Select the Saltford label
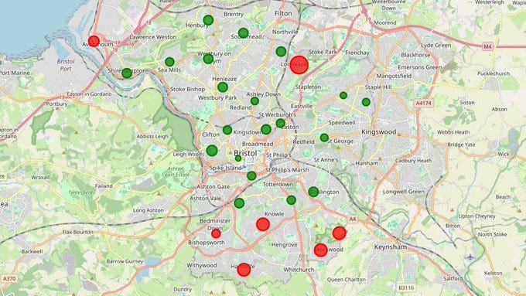Image resolution: width=526 pixels, height=296 pixels. (453, 278)
